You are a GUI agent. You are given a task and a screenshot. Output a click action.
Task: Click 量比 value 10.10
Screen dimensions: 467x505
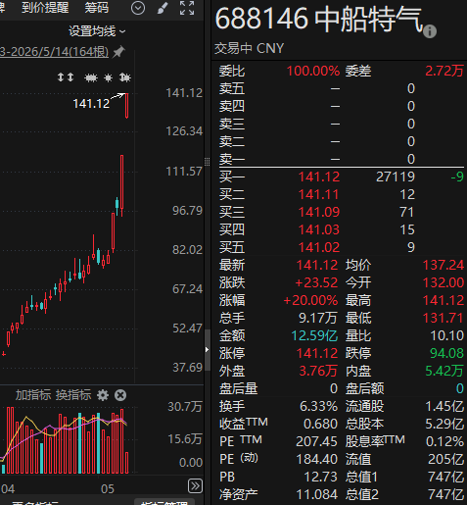446,335
